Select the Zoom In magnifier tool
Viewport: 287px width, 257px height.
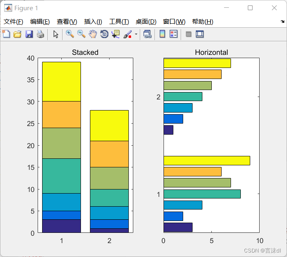pos(70,34)
